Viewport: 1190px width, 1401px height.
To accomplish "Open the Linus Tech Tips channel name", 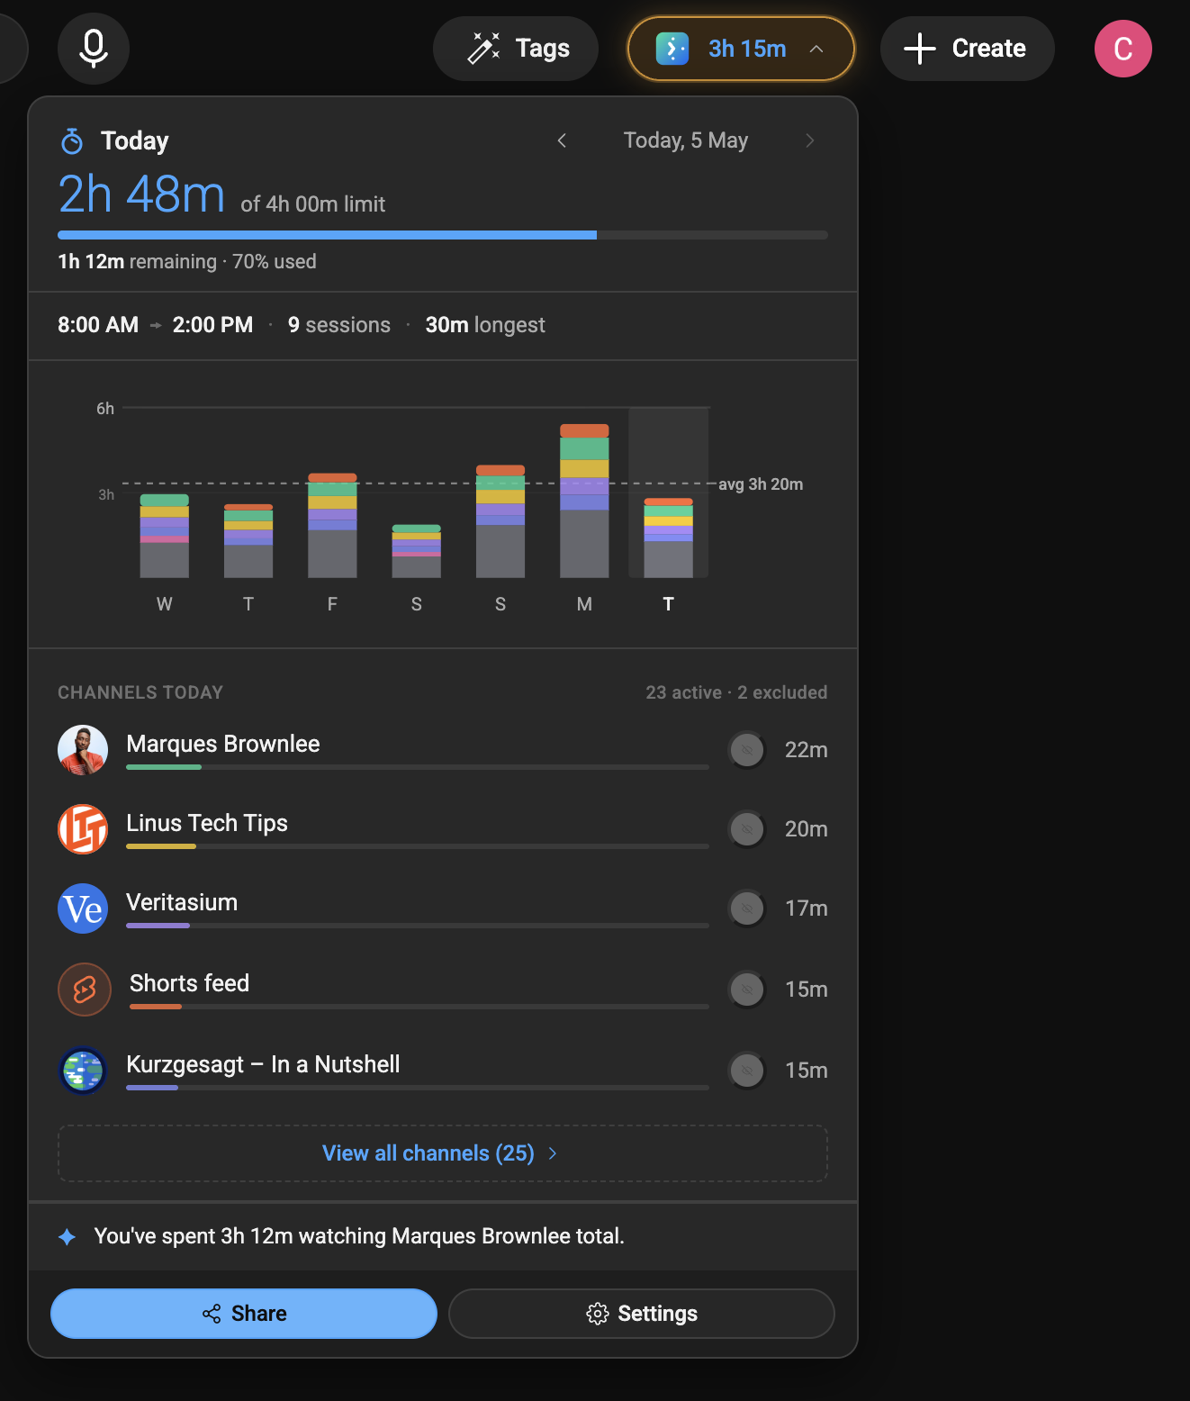I will pyautogui.click(x=207, y=823).
